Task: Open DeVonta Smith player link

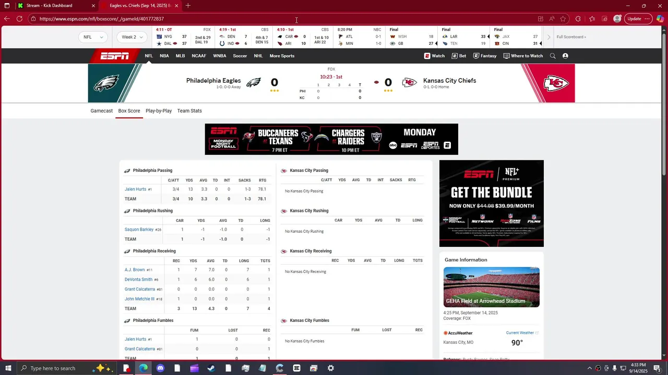Action: pyautogui.click(x=138, y=280)
